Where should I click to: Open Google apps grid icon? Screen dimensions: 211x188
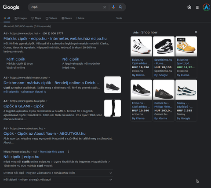coord(198,7)
